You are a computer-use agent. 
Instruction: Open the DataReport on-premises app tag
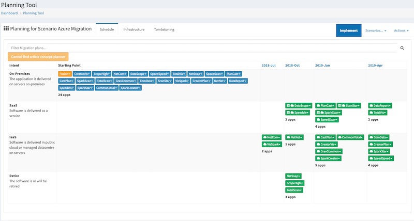tap(238, 81)
